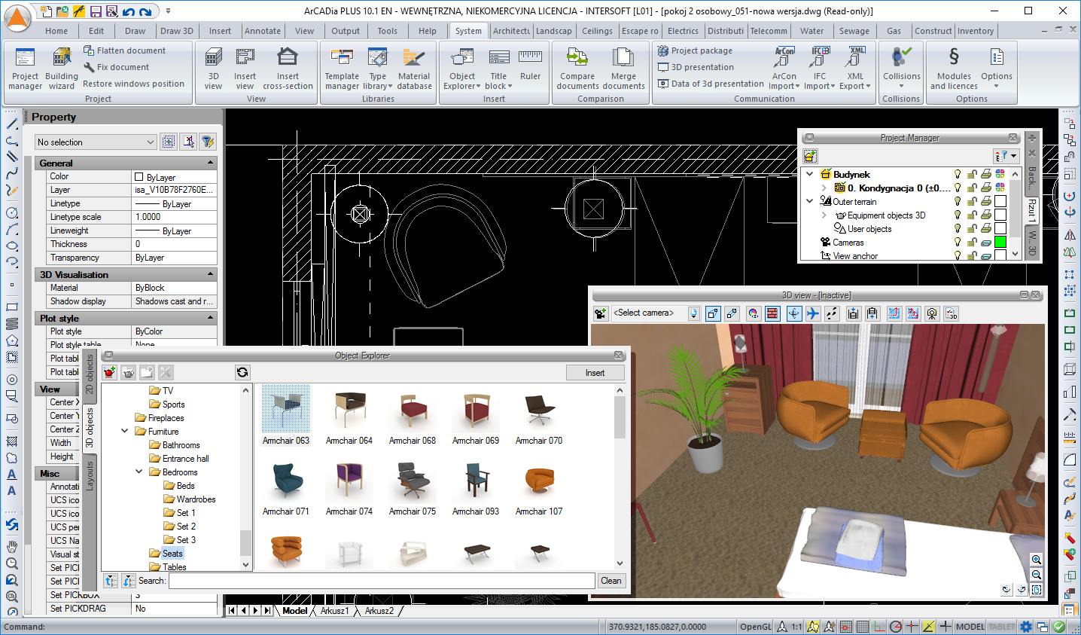
Task: Click the Insert cross-section icon
Action: coord(288,68)
